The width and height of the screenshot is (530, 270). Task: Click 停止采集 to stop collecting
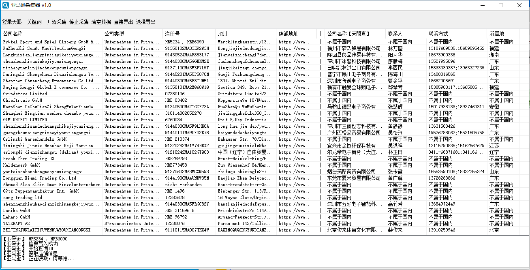[x=79, y=22]
